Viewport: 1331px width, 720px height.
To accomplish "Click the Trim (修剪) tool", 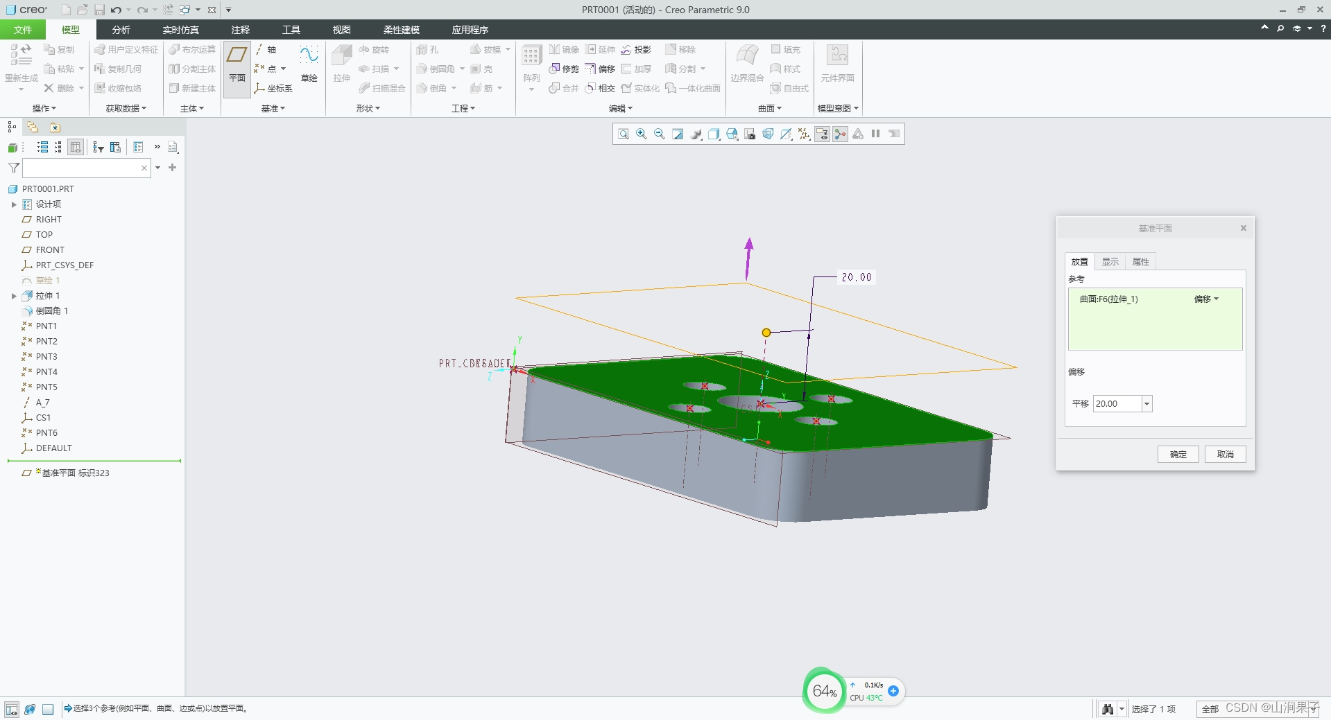I will click(564, 69).
